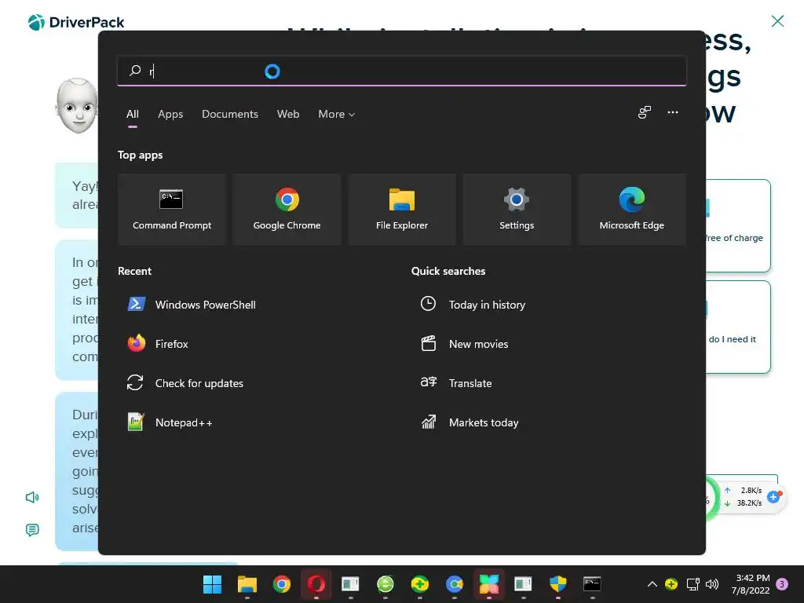Show hidden system tray icons
The height and width of the screenshot is (603, 804).
pyautogui.click(x=652, y=584)
